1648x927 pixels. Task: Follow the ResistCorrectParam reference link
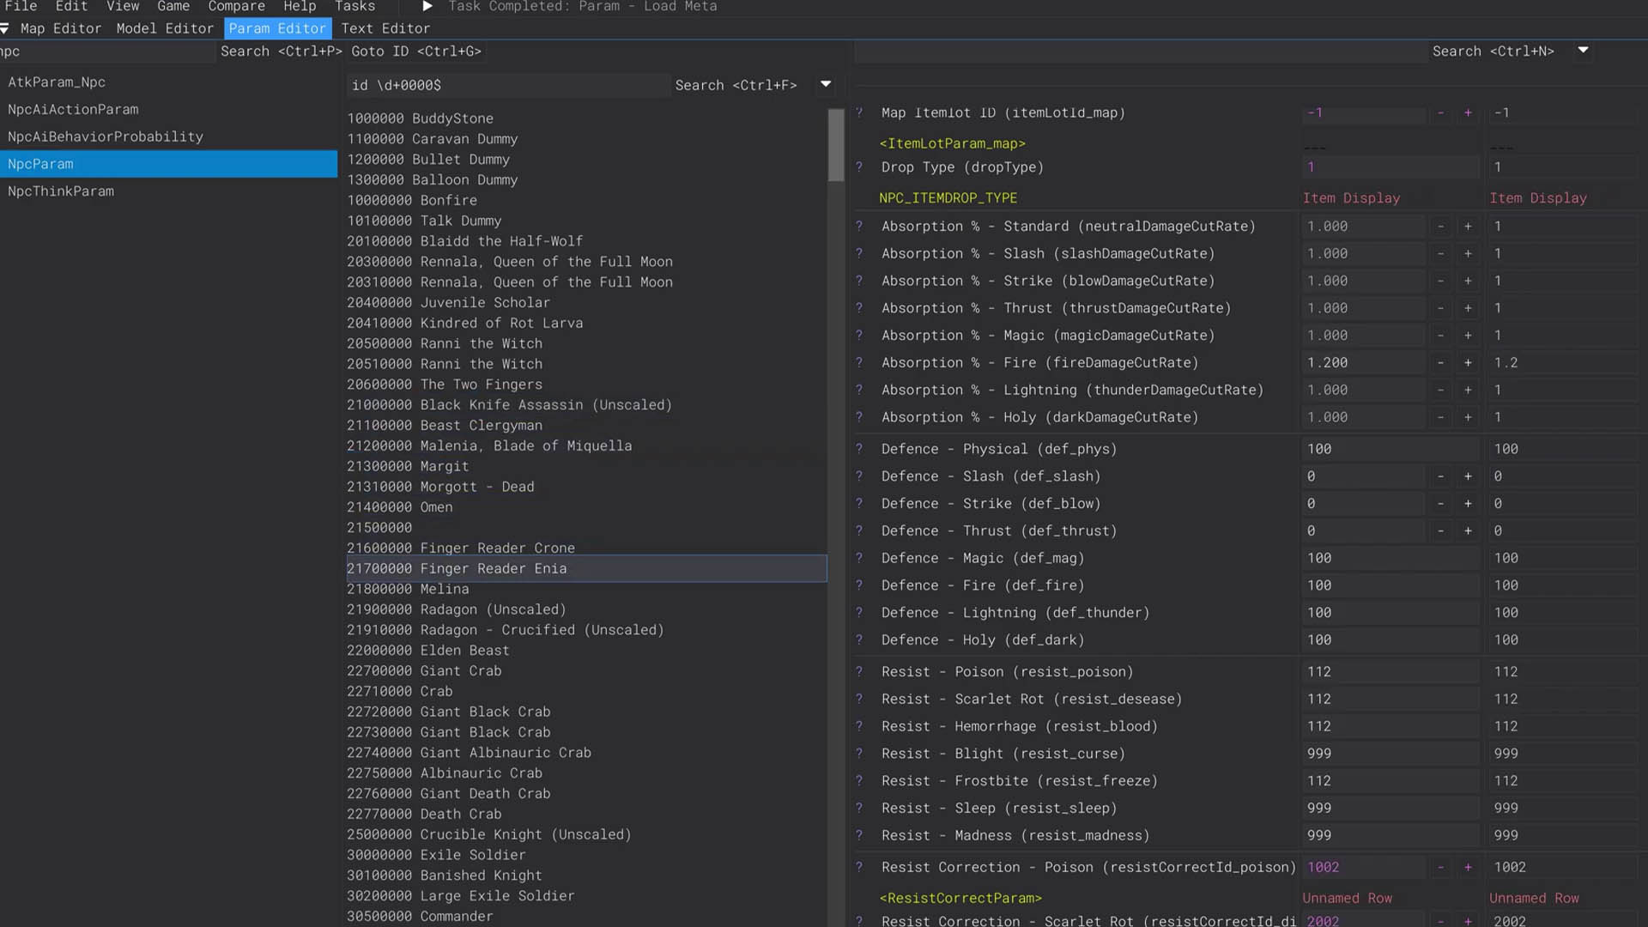tap(960, 898)
